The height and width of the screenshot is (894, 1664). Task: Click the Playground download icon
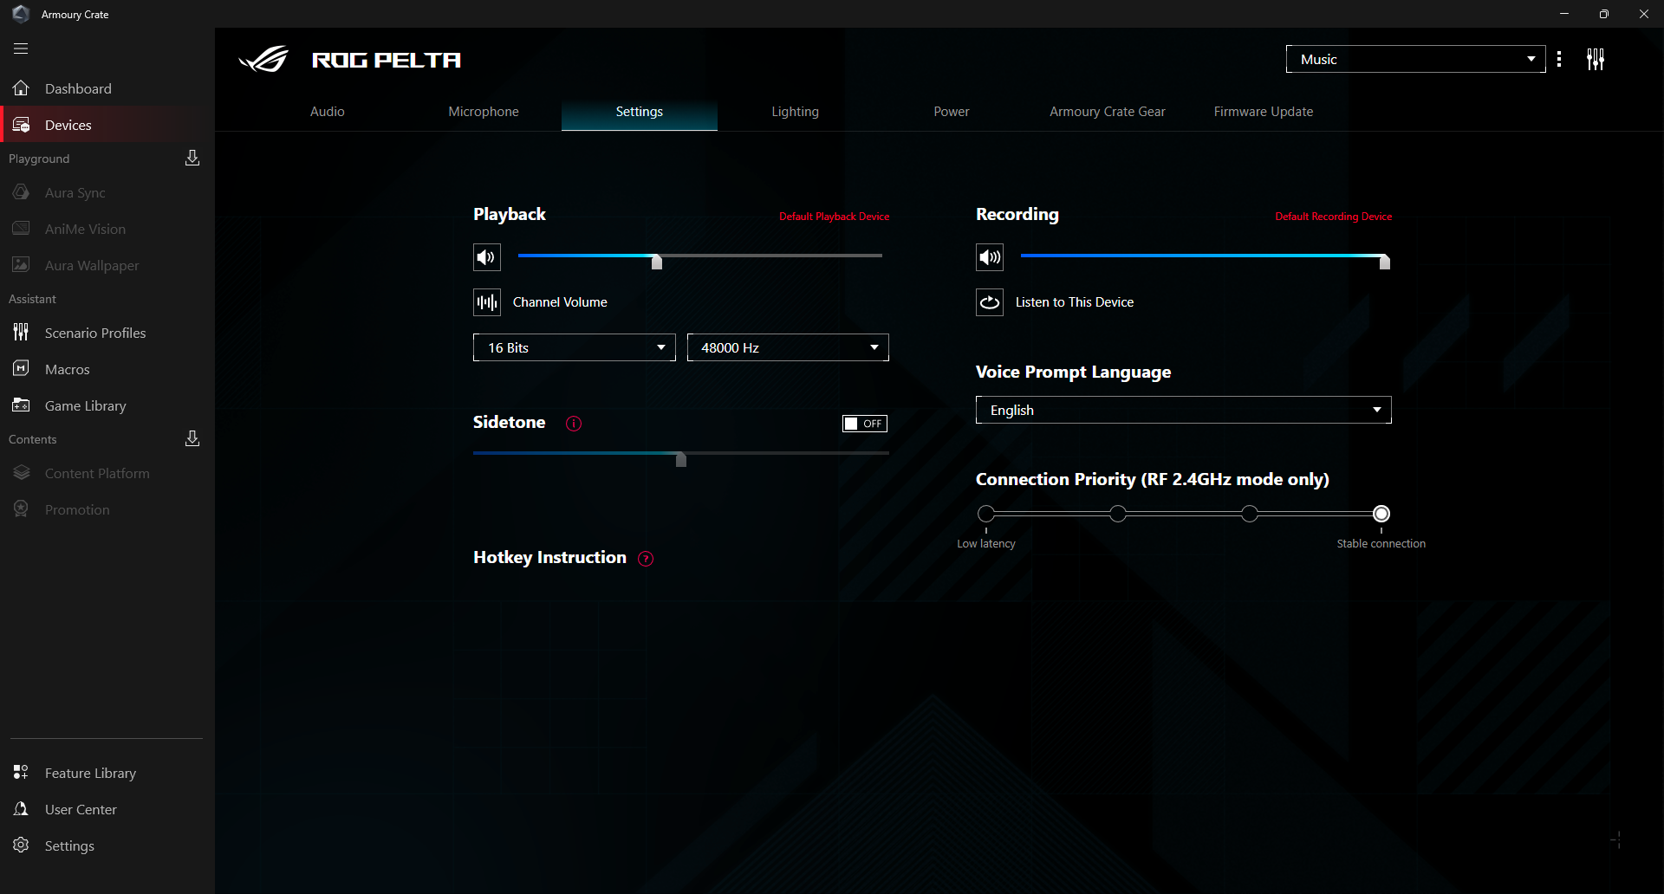192,158
